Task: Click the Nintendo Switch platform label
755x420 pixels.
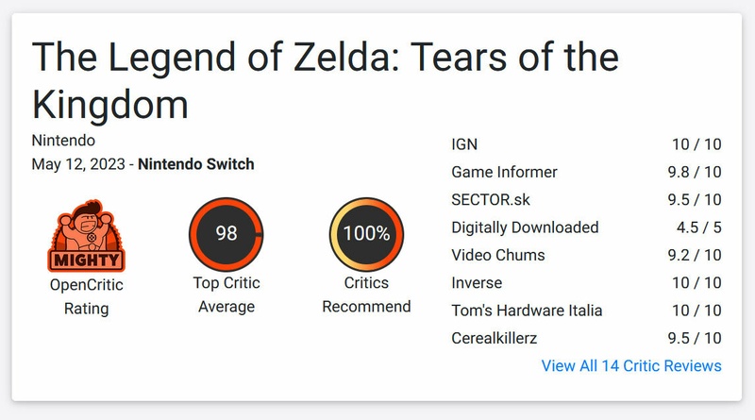Action: (x=195, y=164)
